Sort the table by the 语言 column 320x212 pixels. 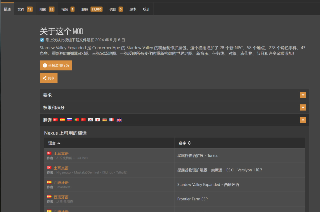(x=54, y=143)
